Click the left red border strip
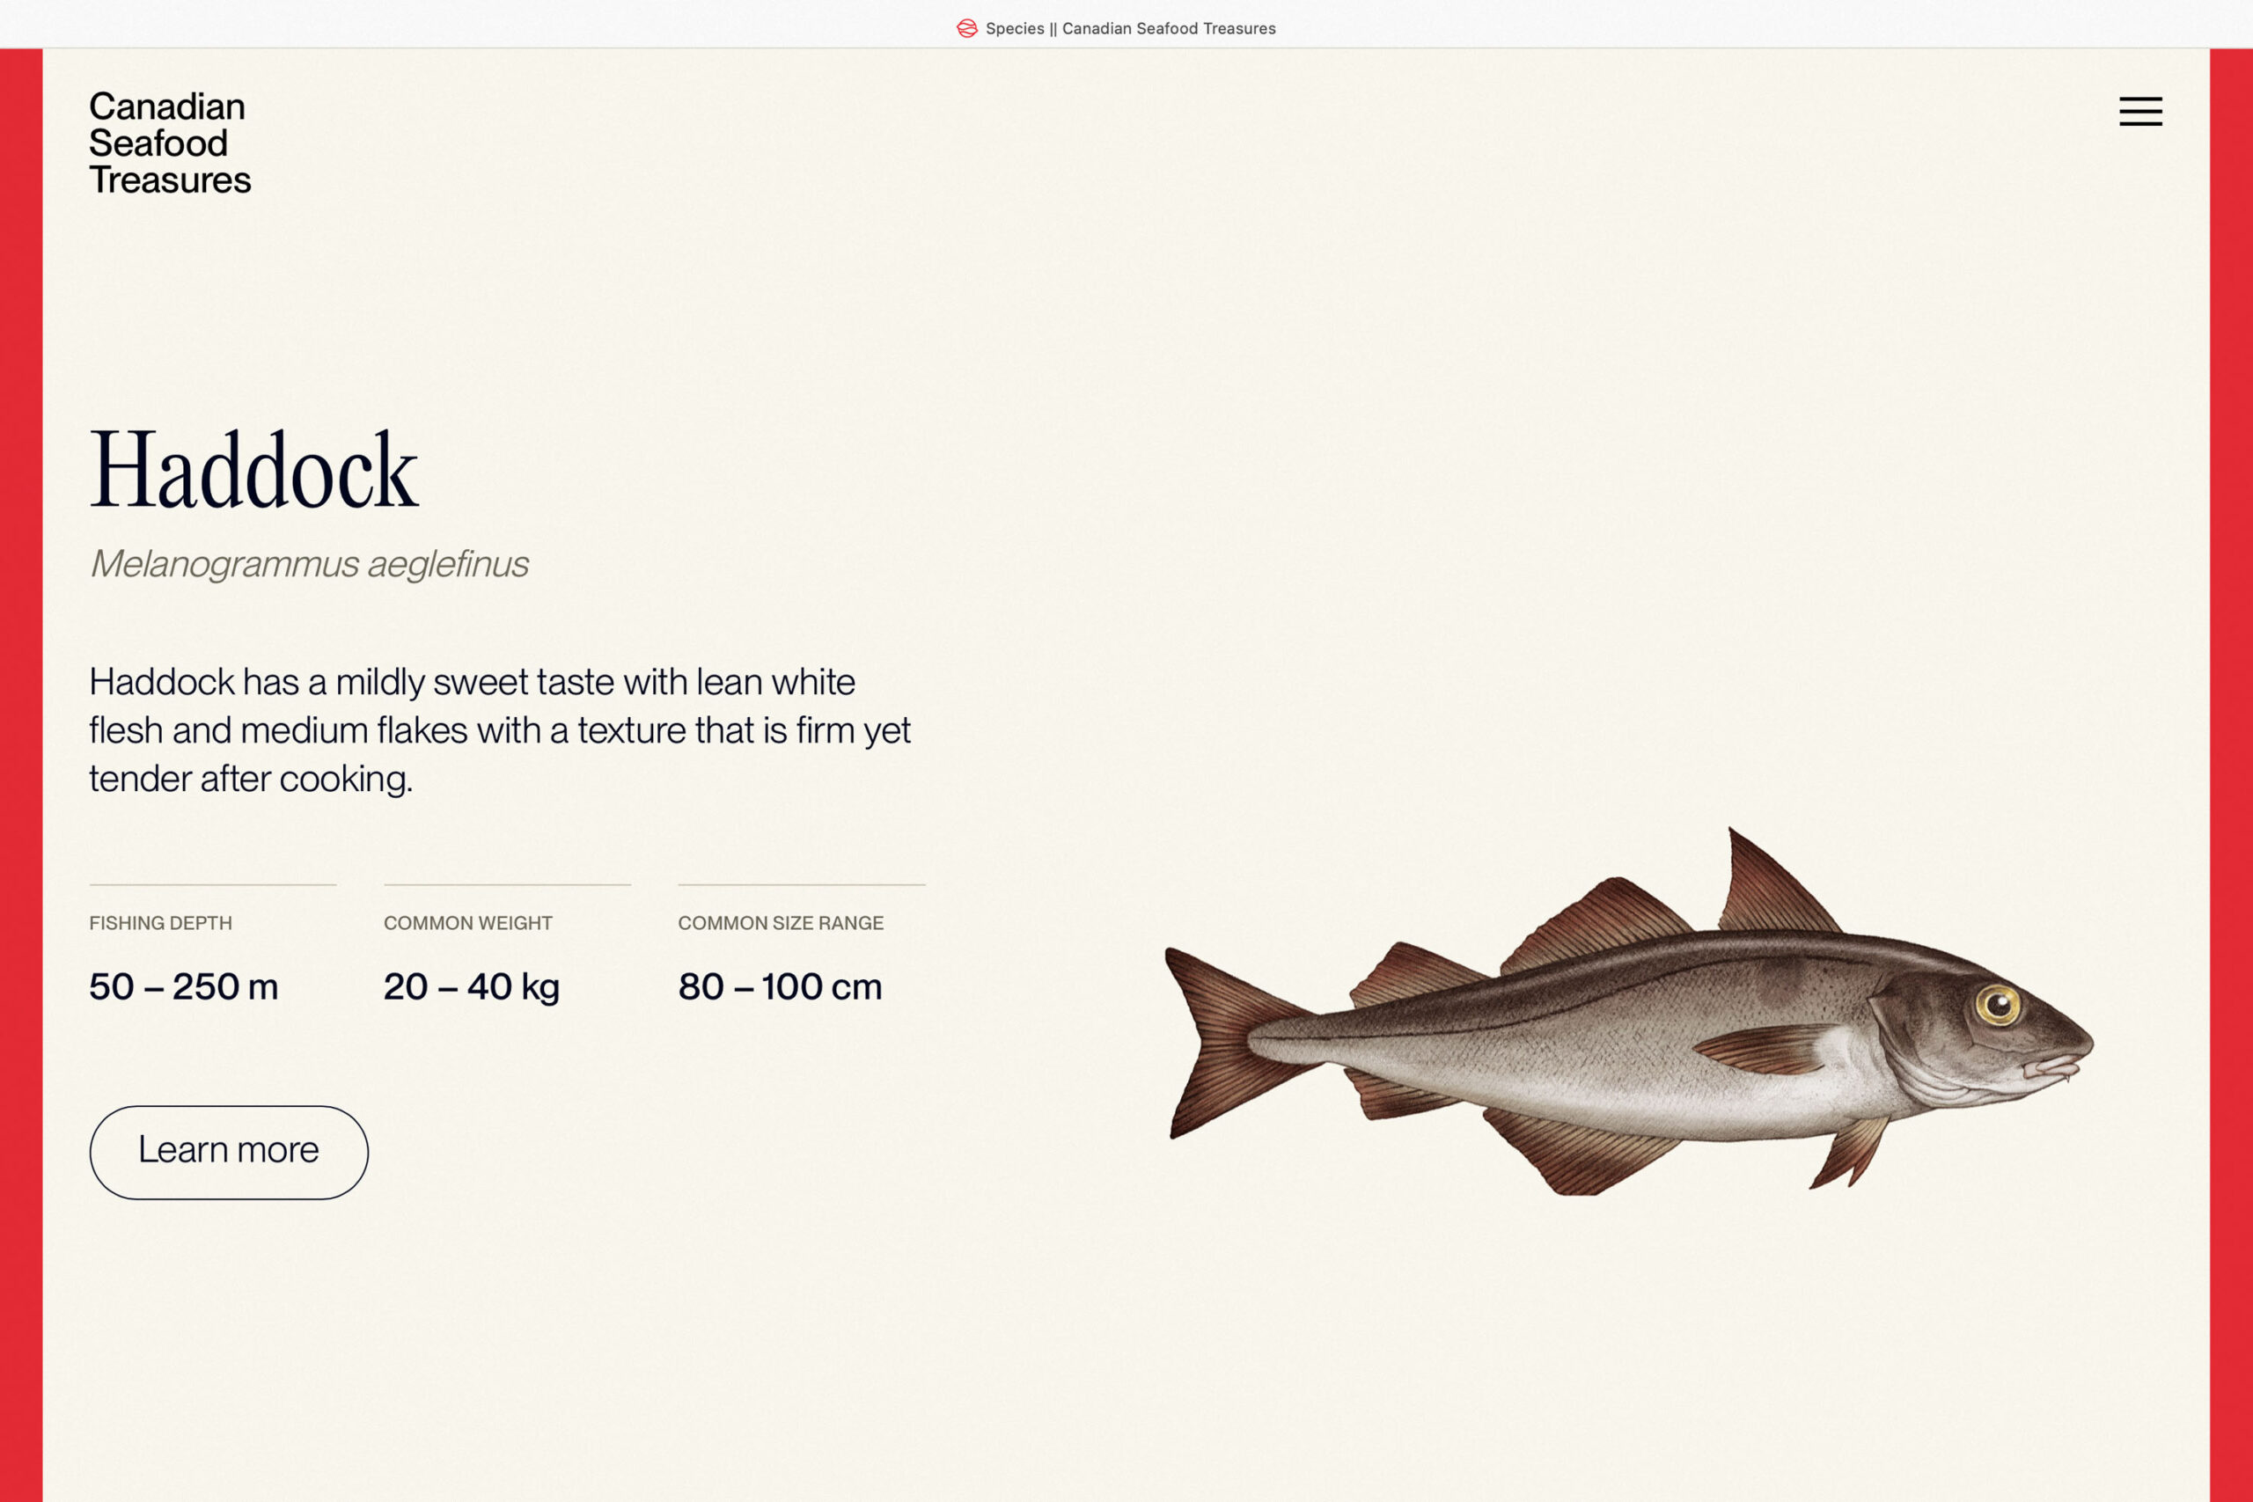The width and height of the screenshot is (2253, 1502). (21, 766)
